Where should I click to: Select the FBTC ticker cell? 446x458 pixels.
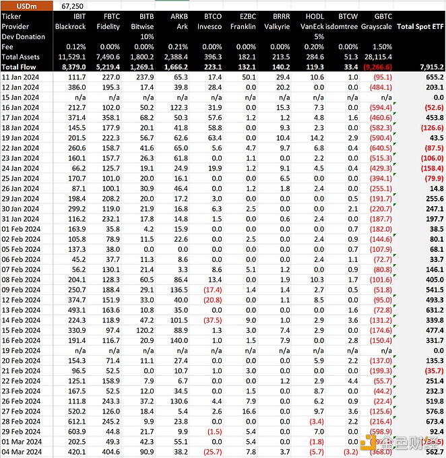[x=112, y=16]
